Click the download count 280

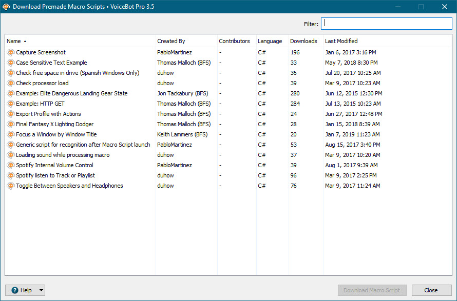tap(295, 93)
